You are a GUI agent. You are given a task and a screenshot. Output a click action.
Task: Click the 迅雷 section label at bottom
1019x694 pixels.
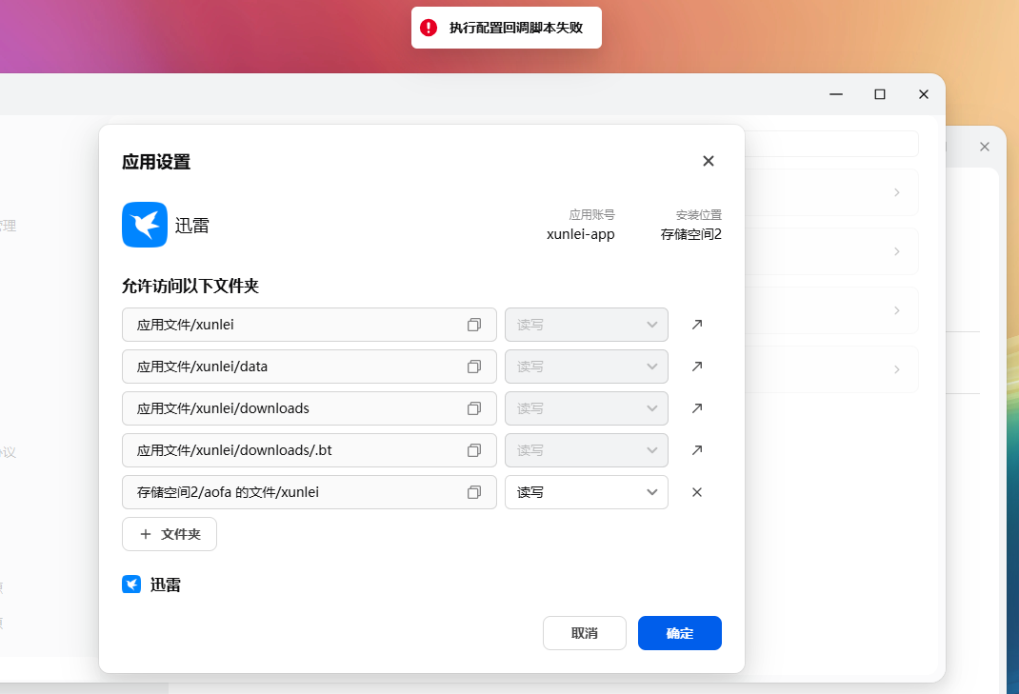point(165,585)
